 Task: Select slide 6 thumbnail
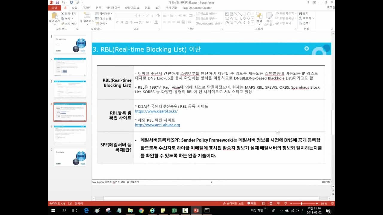(70, 157)
